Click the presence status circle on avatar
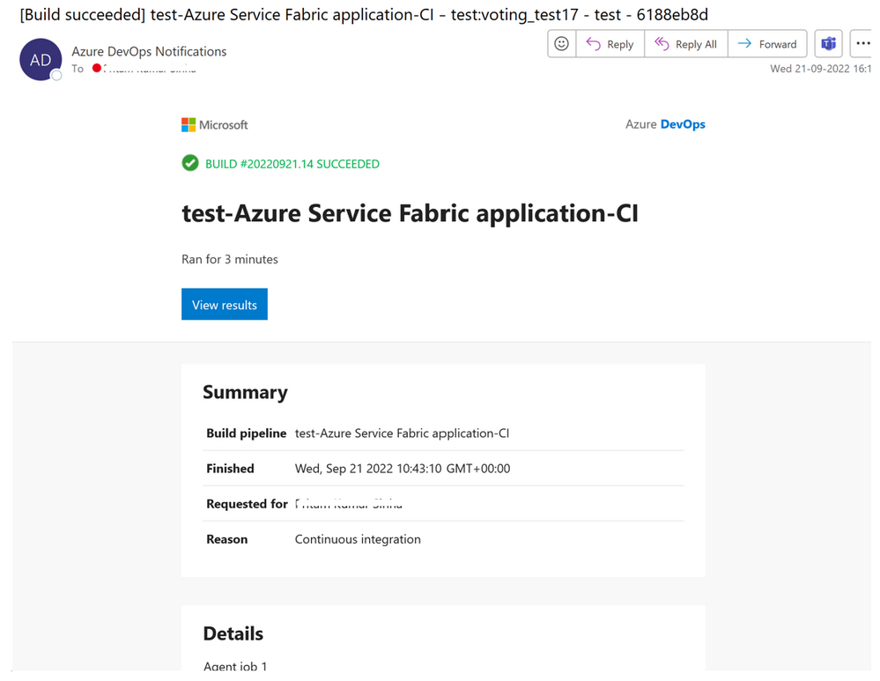Viewport: 880px width, 681px height. tap(56, 76)
